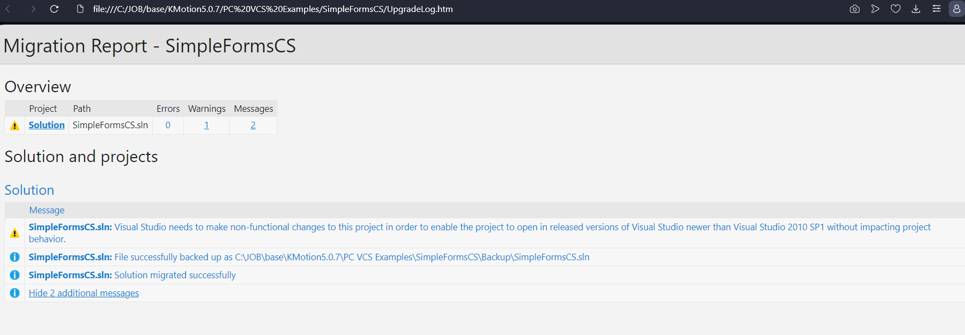Click the browser back arrow

[x=9, y=9]
